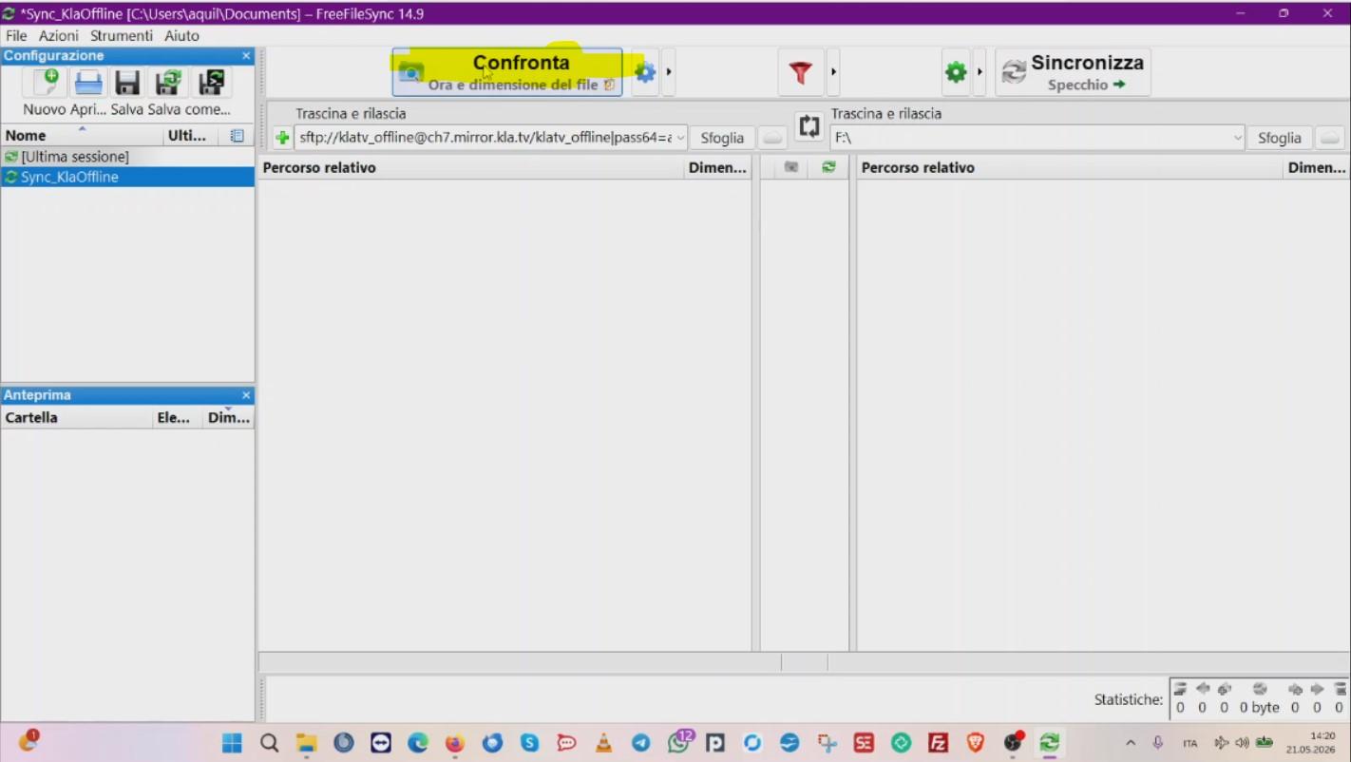Screen dimensions: 1351x762
Task: Click the Ulti... column header
Action: 191,136
